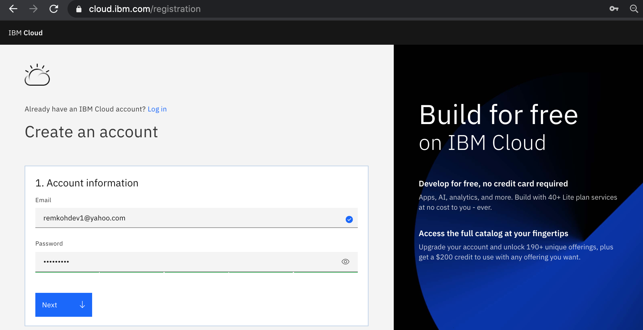This screenshot has width=643, height=330.
Task: Open the IBM Cloud home via the header logo
Action: coord(26,32)
